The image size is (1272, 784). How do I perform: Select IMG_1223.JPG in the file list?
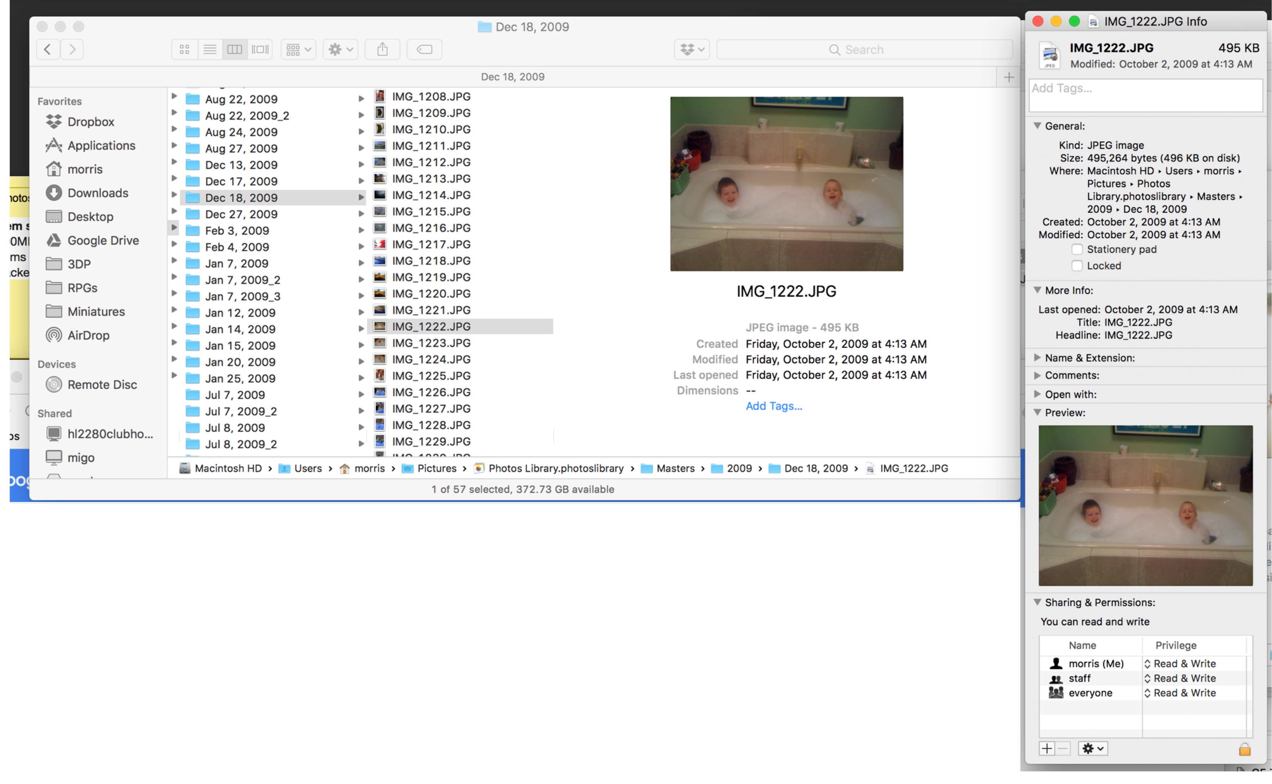click(x=431, y=343)
